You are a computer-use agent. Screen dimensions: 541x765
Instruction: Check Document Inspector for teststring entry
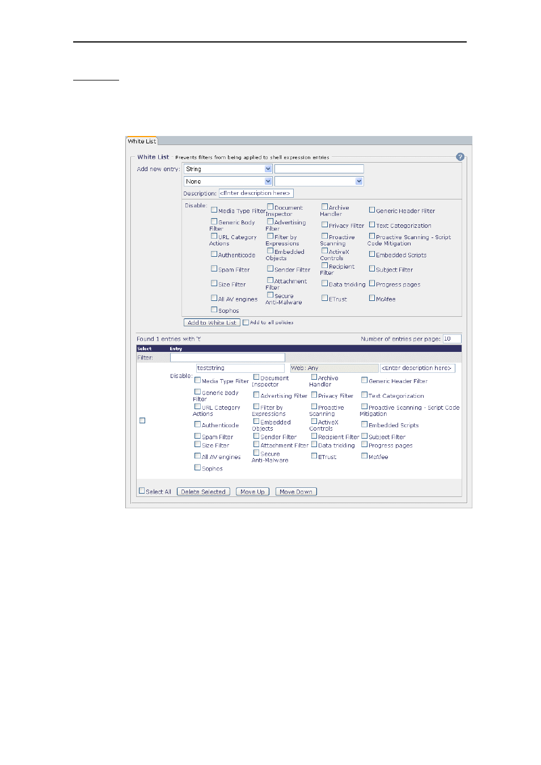tap(256, 377)
